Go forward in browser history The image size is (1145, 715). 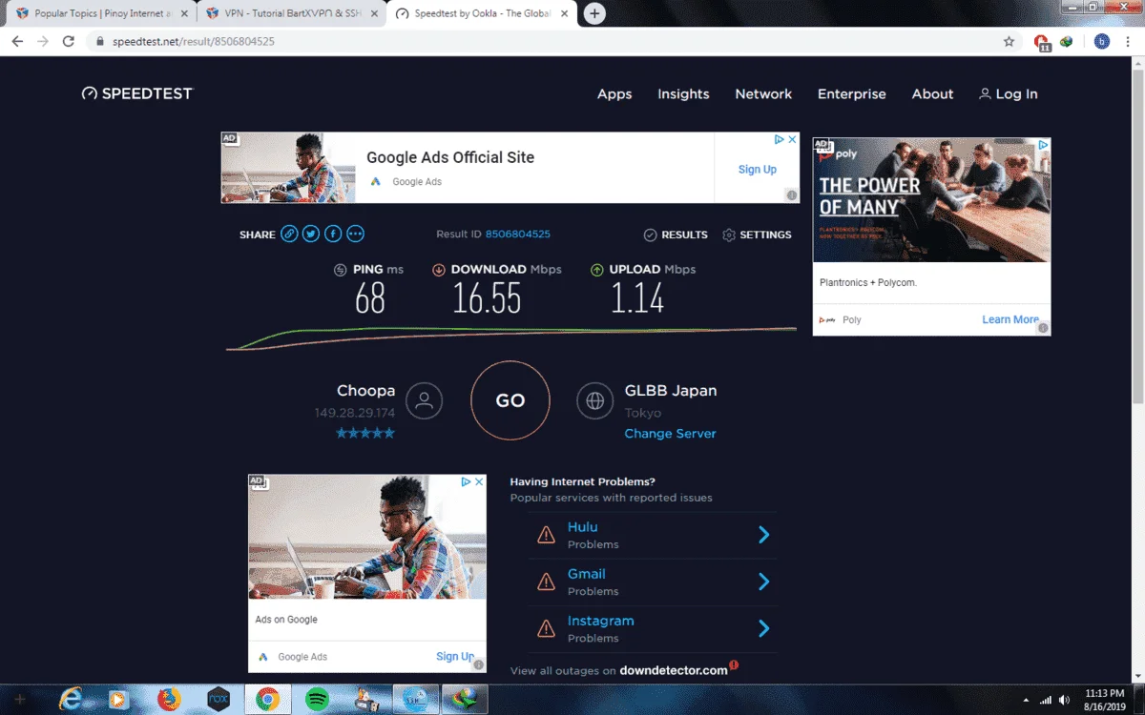43,41
